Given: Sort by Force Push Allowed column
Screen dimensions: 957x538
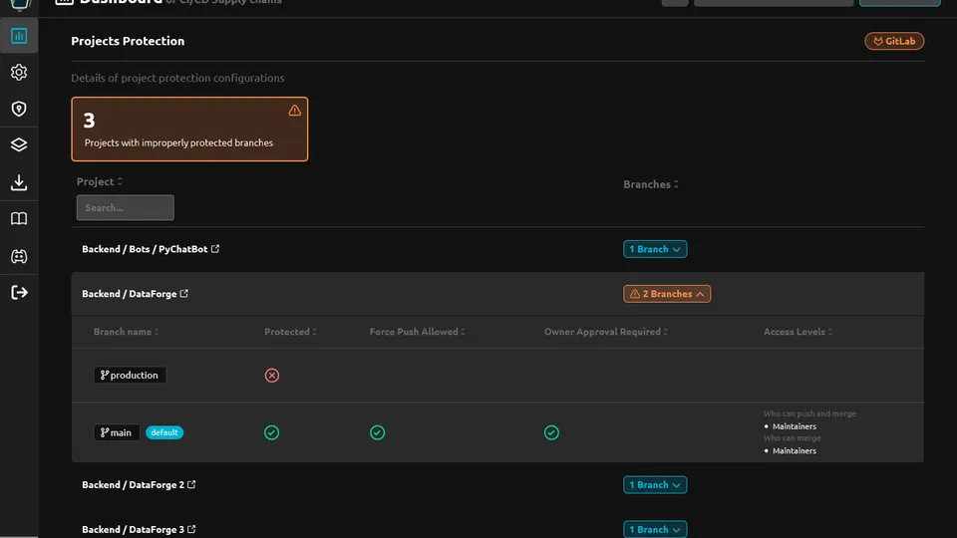Looking at the screenshot, I should click(418, 332).
